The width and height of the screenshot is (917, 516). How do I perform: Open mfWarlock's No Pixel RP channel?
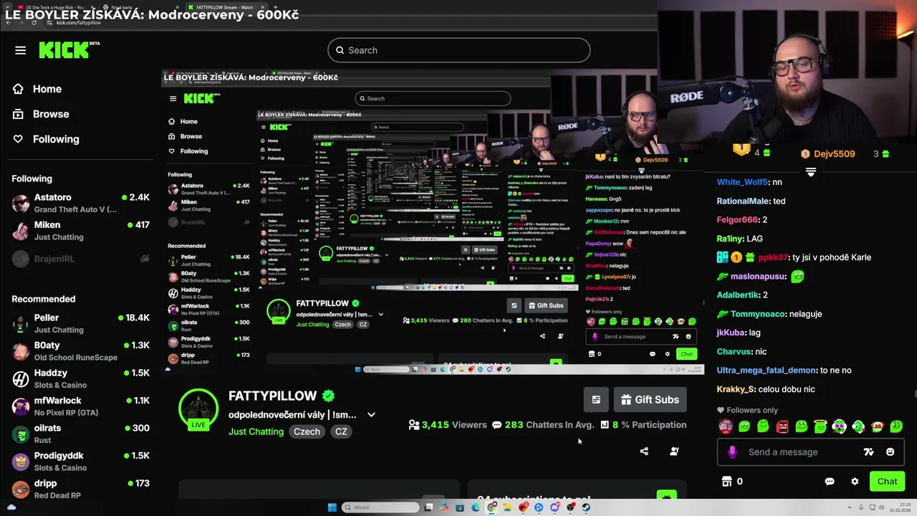pos(80,406)
